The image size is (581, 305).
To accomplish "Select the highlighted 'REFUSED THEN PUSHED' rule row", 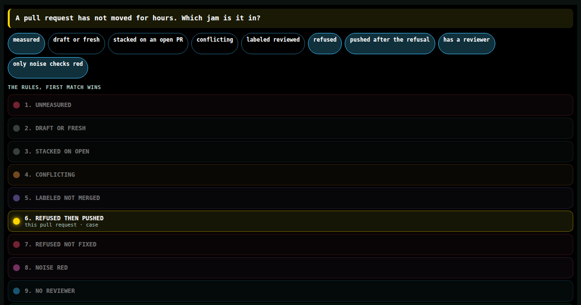I will point(290,221).
